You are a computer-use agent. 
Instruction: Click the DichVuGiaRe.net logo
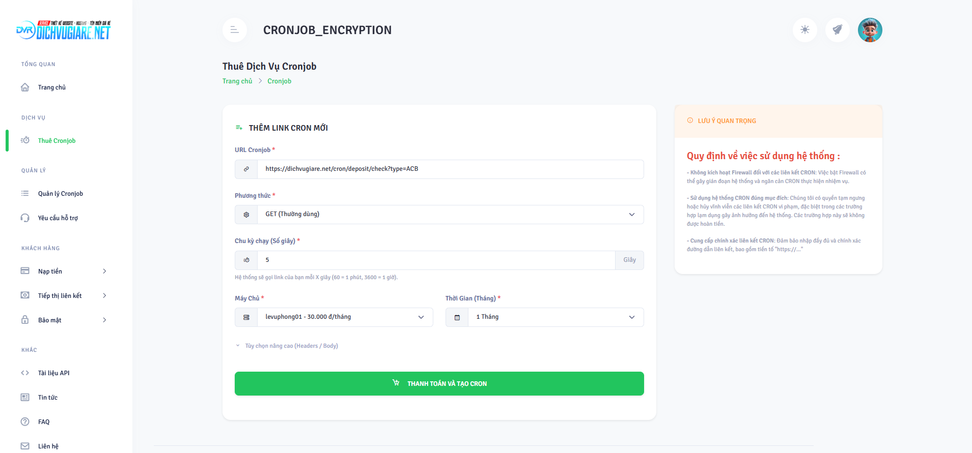[x=64, y=31]
